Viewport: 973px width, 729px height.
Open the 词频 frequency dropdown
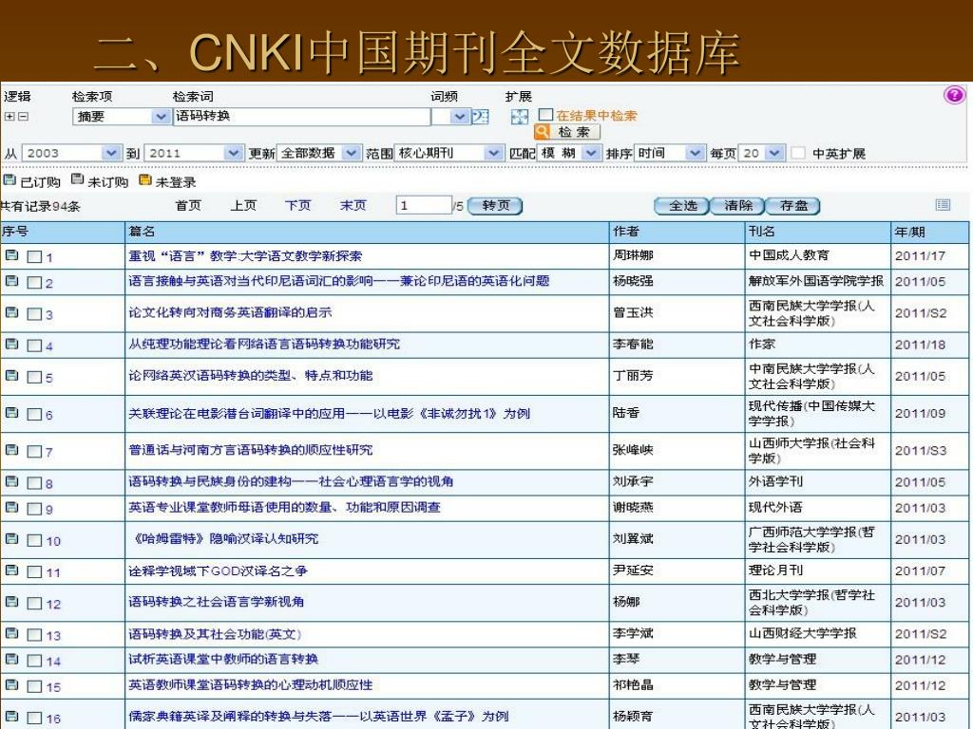pyautogui.click(x=450, y=117)
